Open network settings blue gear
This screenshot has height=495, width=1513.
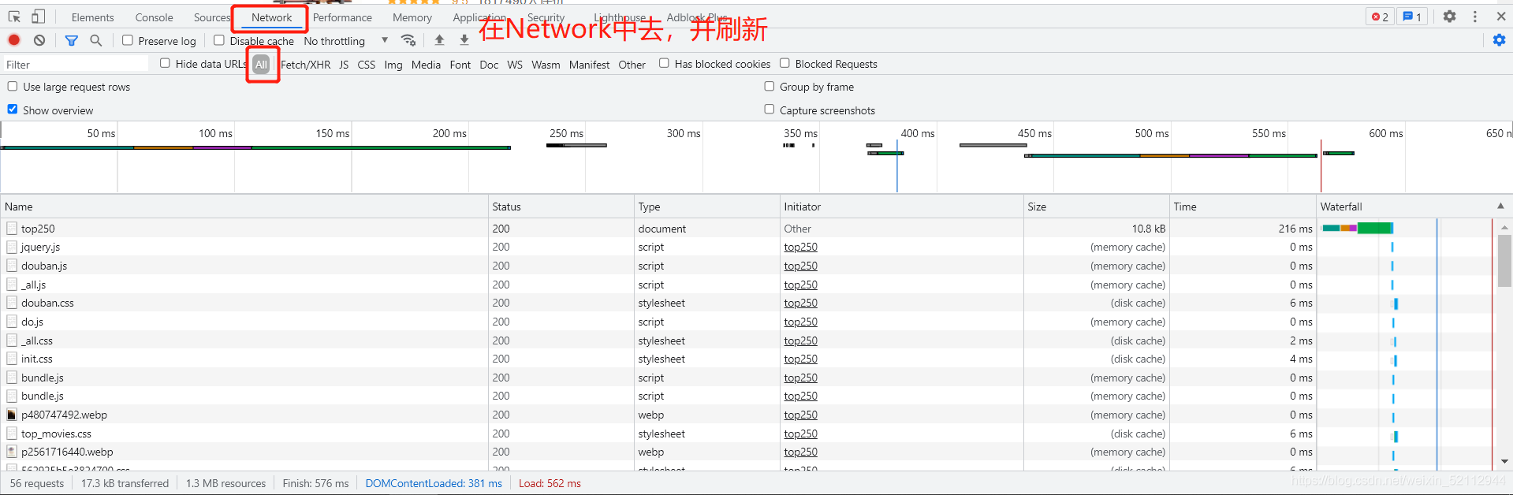1499,40
